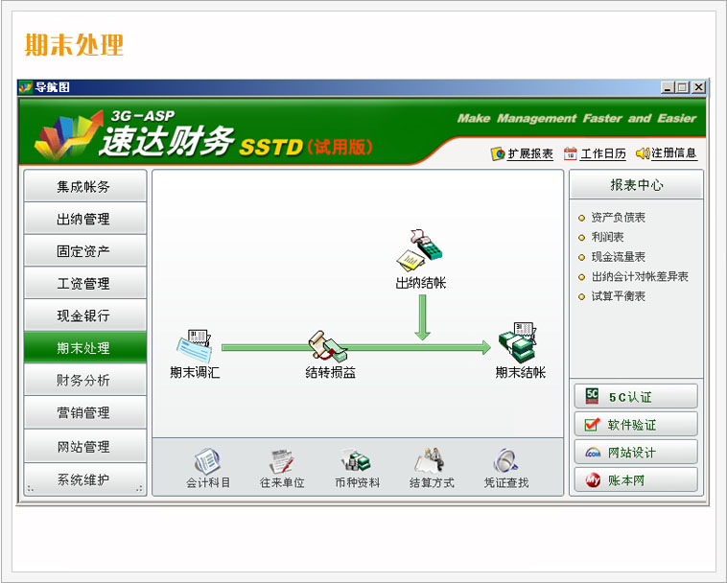Click the 币种资料 label text
This screenshot has width=727, height=583.
click(357, 483)
